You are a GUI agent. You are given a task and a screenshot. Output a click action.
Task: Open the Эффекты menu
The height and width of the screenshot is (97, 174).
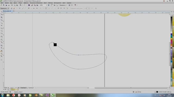(26, 3)
